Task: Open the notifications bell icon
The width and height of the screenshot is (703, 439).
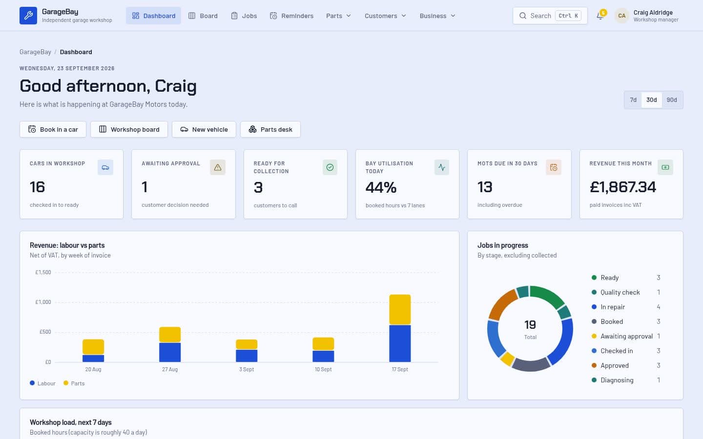Action: coord(600,16)
